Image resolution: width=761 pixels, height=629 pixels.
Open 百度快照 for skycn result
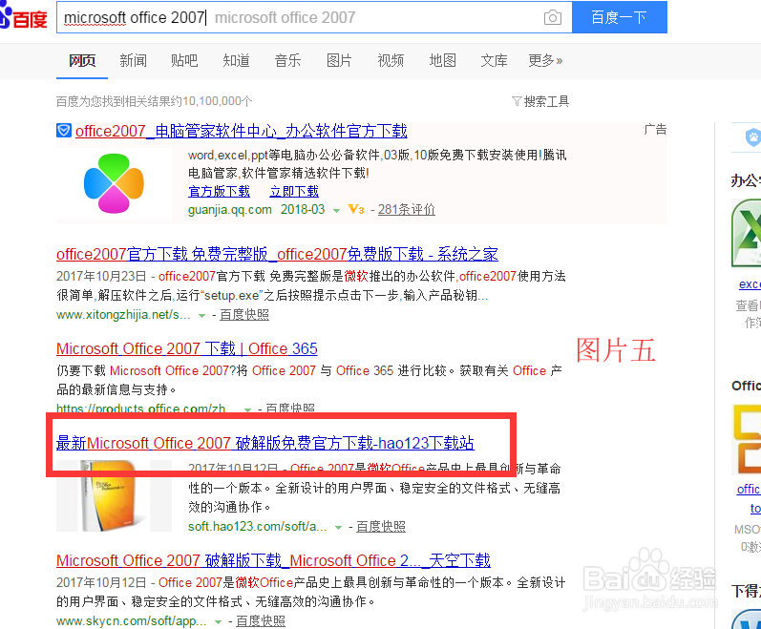pyautogui.click(x=261, y=621)
